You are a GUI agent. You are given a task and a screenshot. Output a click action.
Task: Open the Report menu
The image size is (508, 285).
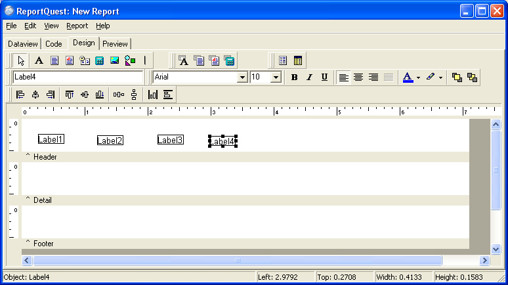77,26
